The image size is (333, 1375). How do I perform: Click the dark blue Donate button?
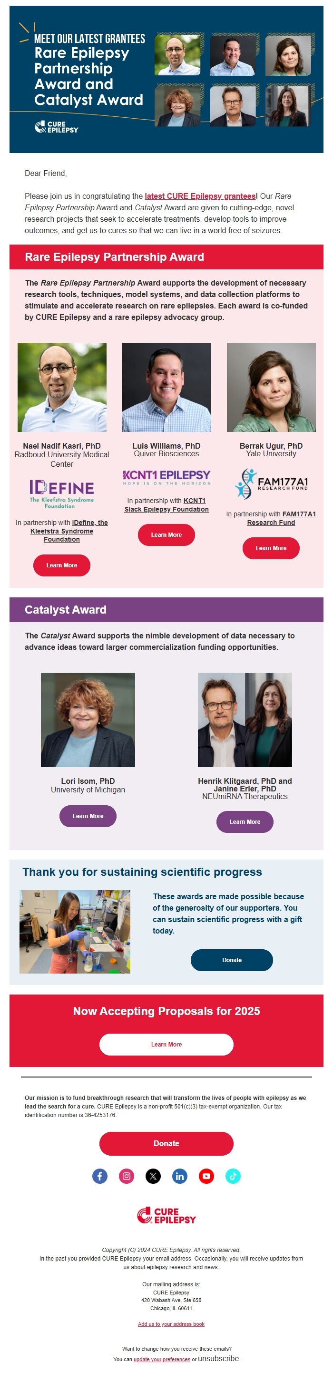click(232, 960)
